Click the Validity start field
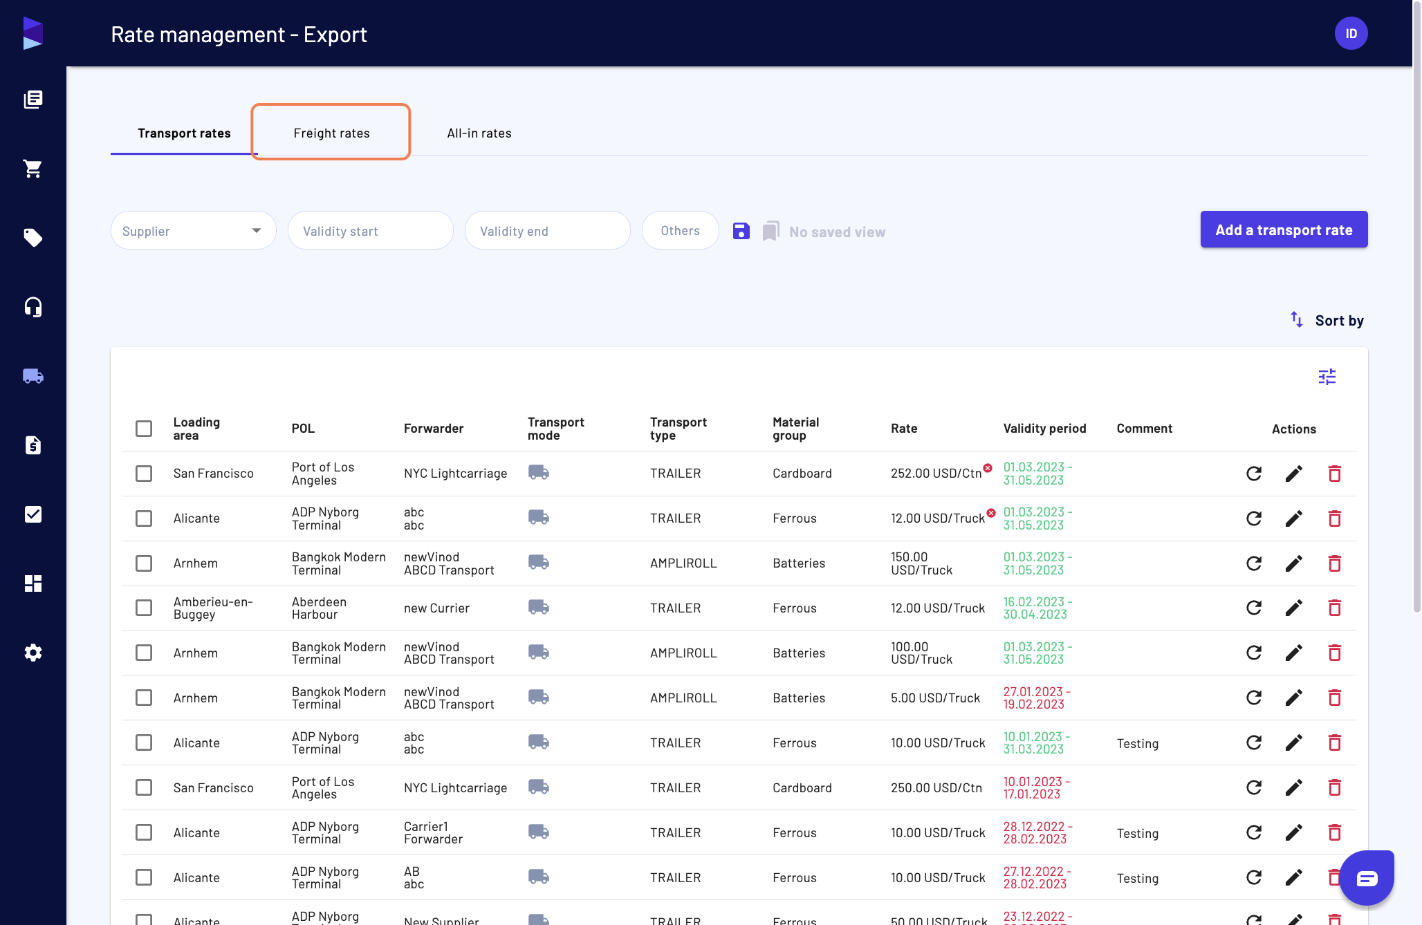1422x925 pixels. click(x=371, y=230)
